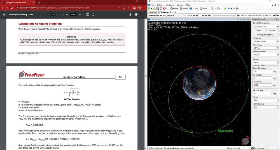Click the Home button in FreeFlyer toolbar
Viewport: 280px width, 150px height.
(x=174, y=9)
